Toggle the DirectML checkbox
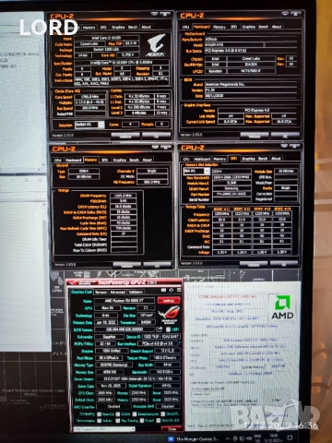 [x=163, y=414]
